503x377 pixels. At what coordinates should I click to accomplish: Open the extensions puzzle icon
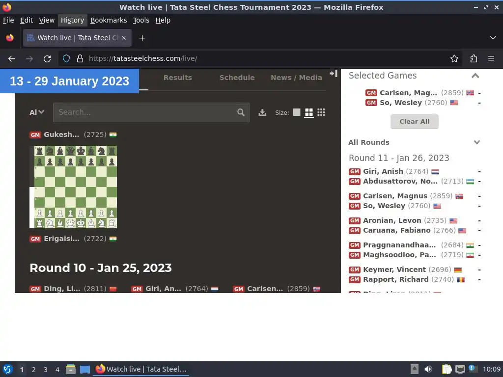click(x=474, y=59)
